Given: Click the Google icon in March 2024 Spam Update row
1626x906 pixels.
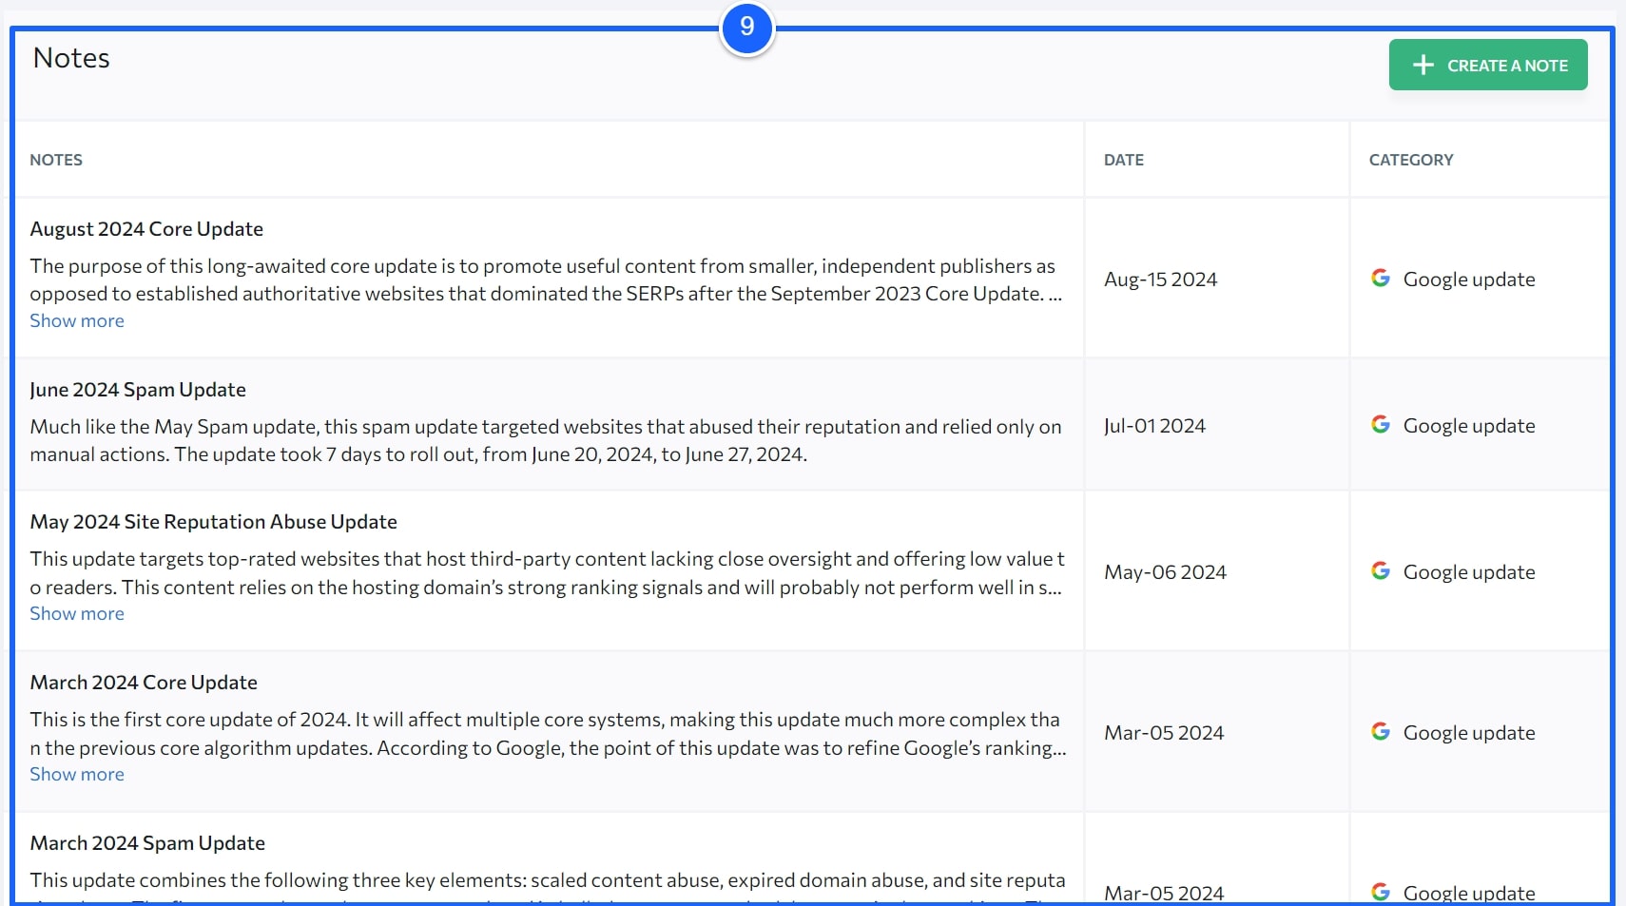Looking at the screenshot, I should pyautogui.click(x=1381, y=892).
